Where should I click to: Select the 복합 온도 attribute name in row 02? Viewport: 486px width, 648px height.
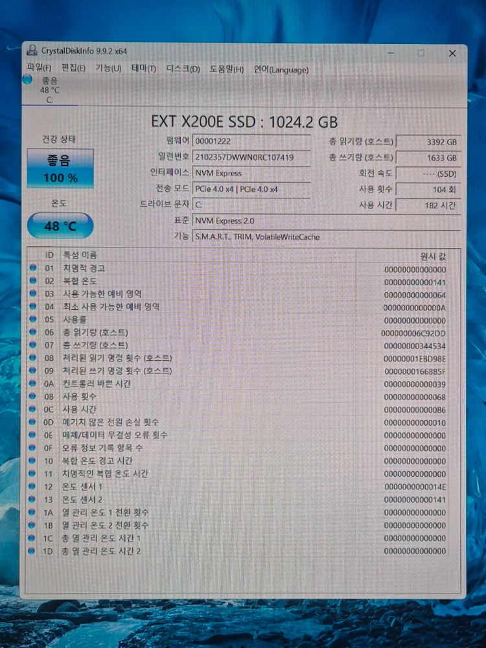[80, 281]
